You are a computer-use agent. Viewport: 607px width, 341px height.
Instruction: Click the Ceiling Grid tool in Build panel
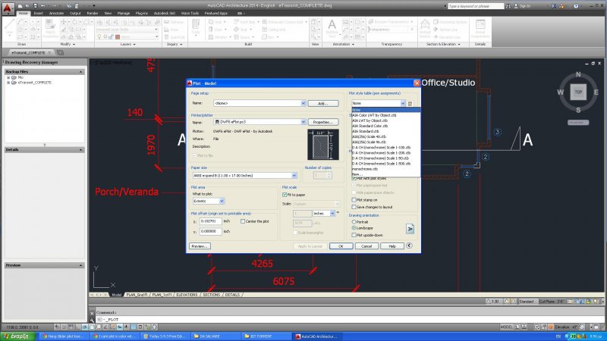275,30
